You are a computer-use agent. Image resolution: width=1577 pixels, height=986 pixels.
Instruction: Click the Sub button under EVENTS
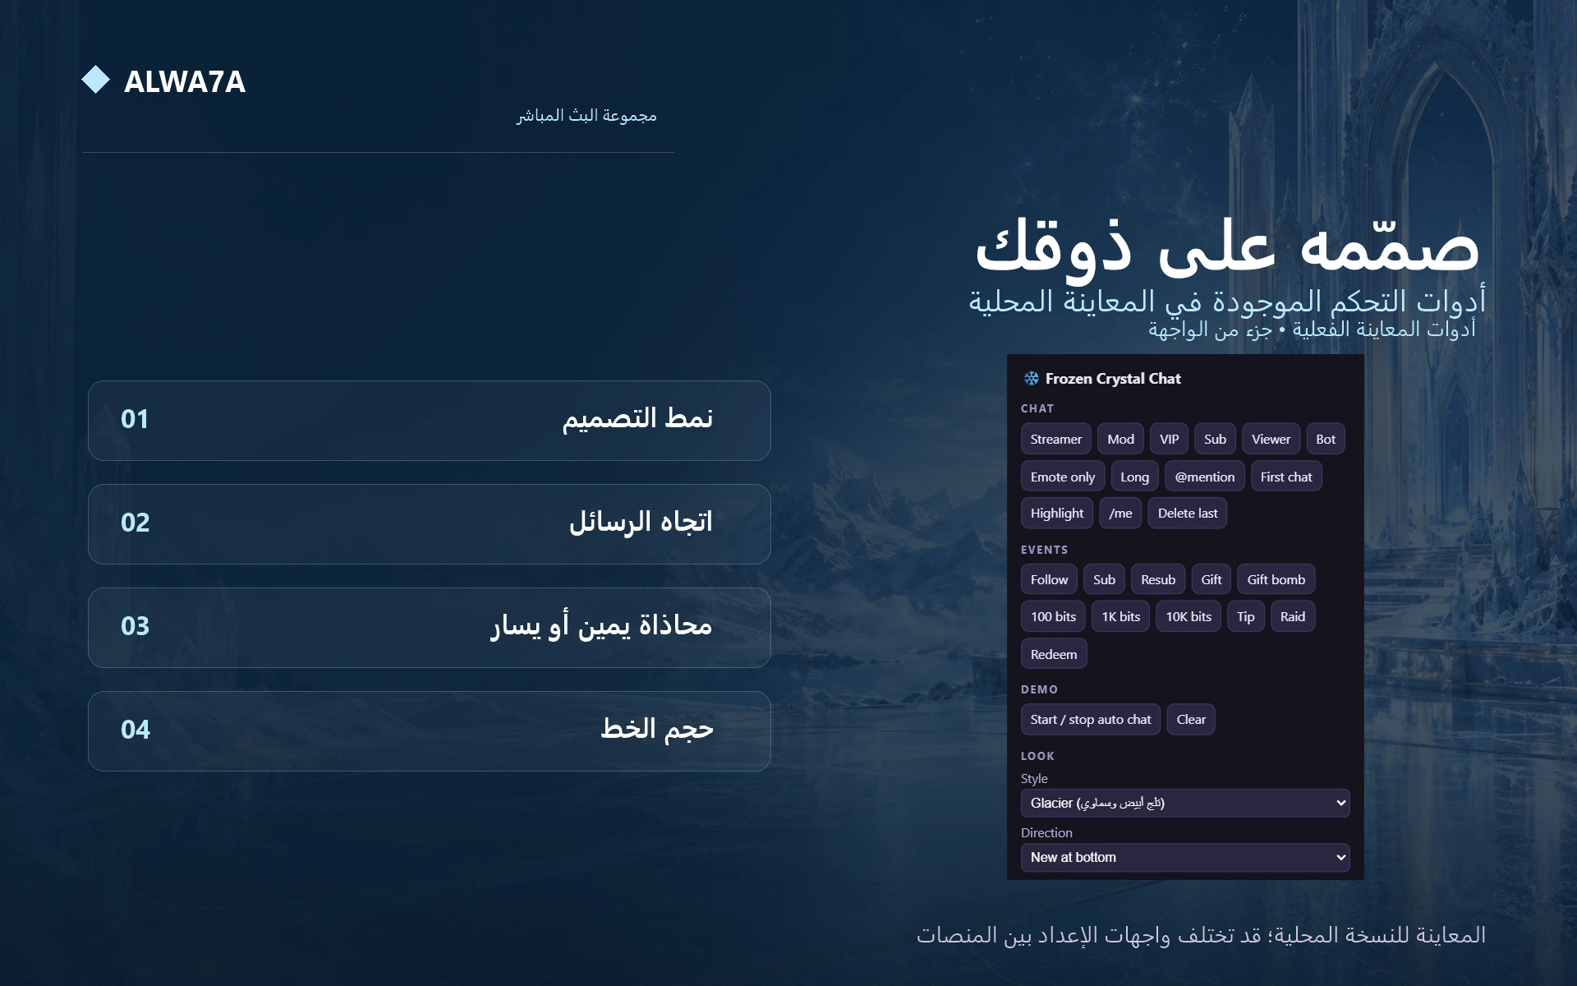point(1104,579)
